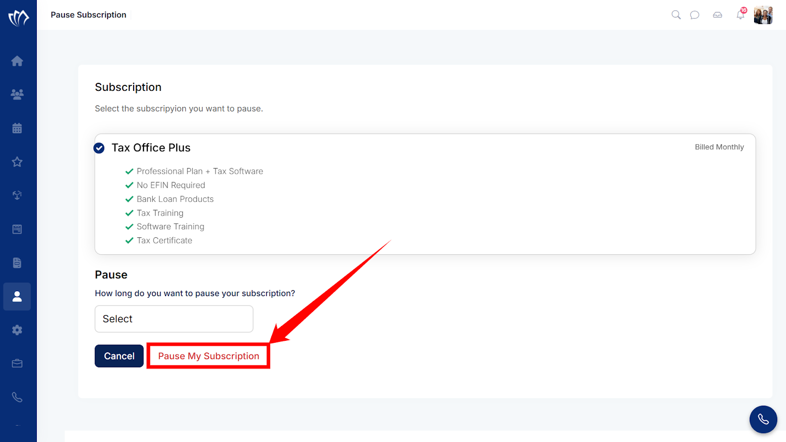The image size is (786, 442).
Task: Toggle the Tax Office Plus selection checkmark
Action: click(x=99, y=148)
